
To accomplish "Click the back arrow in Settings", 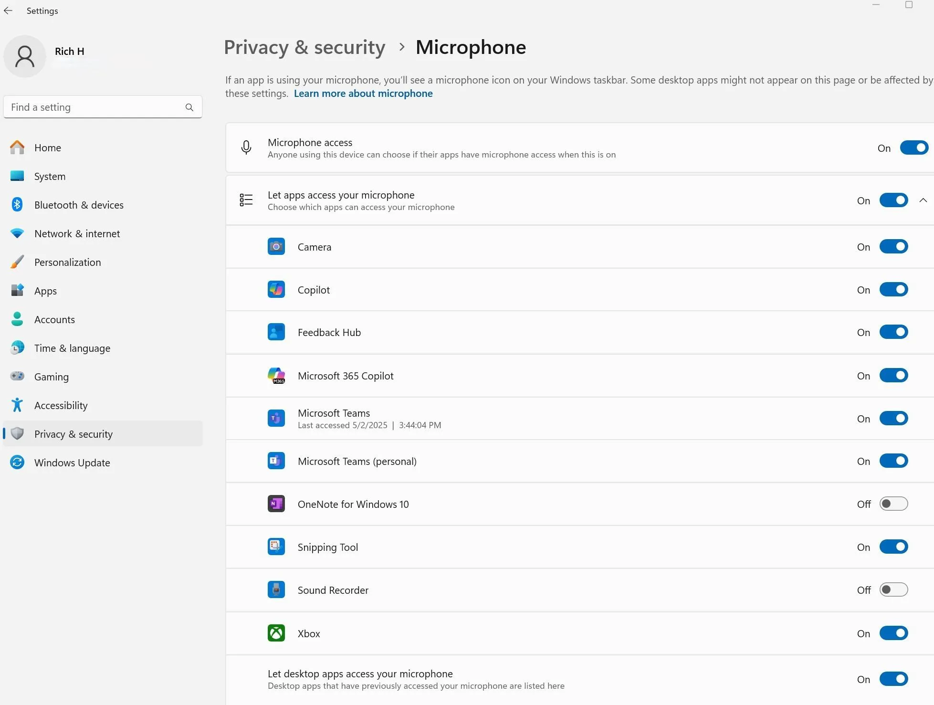I will coord(8,11).
